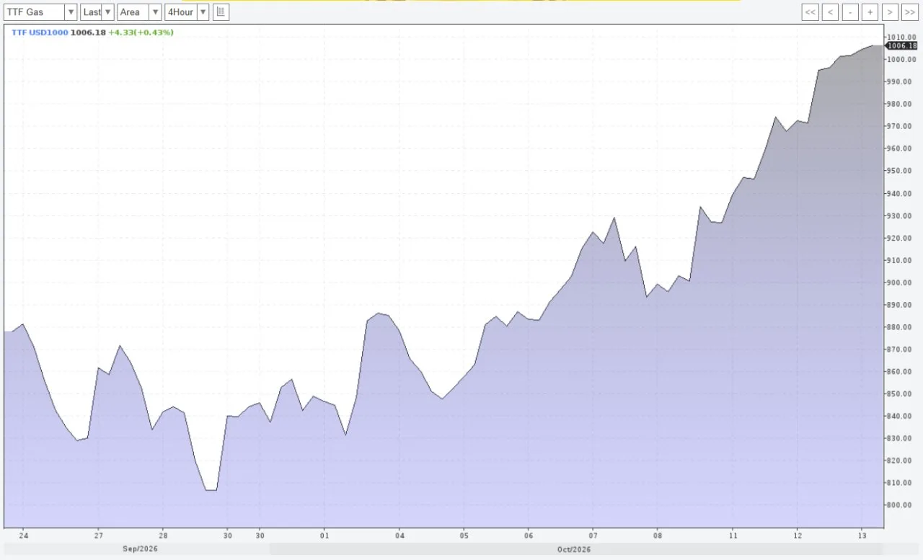This screenshot has height=560, width=923.
Task: Step chart forward with > button
Action: pyautogui.click(x=890, y=12)
